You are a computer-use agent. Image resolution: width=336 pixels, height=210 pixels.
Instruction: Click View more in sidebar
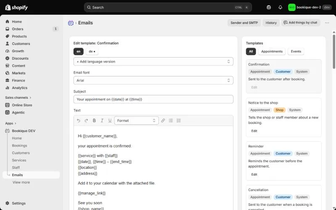[x=21, y=182]
